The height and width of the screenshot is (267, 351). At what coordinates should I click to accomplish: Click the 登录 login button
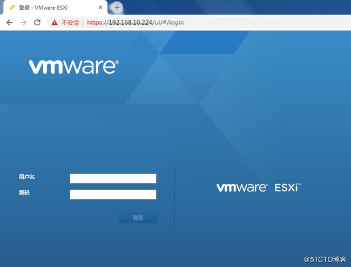coord(138,218)
